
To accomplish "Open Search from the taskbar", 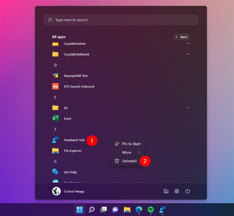I will (x=92, y=210).
